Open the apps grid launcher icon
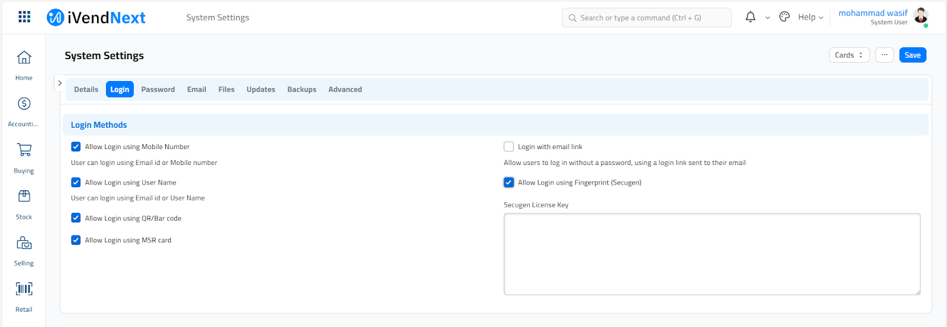The image size is (947, 327). pos(24,17)
